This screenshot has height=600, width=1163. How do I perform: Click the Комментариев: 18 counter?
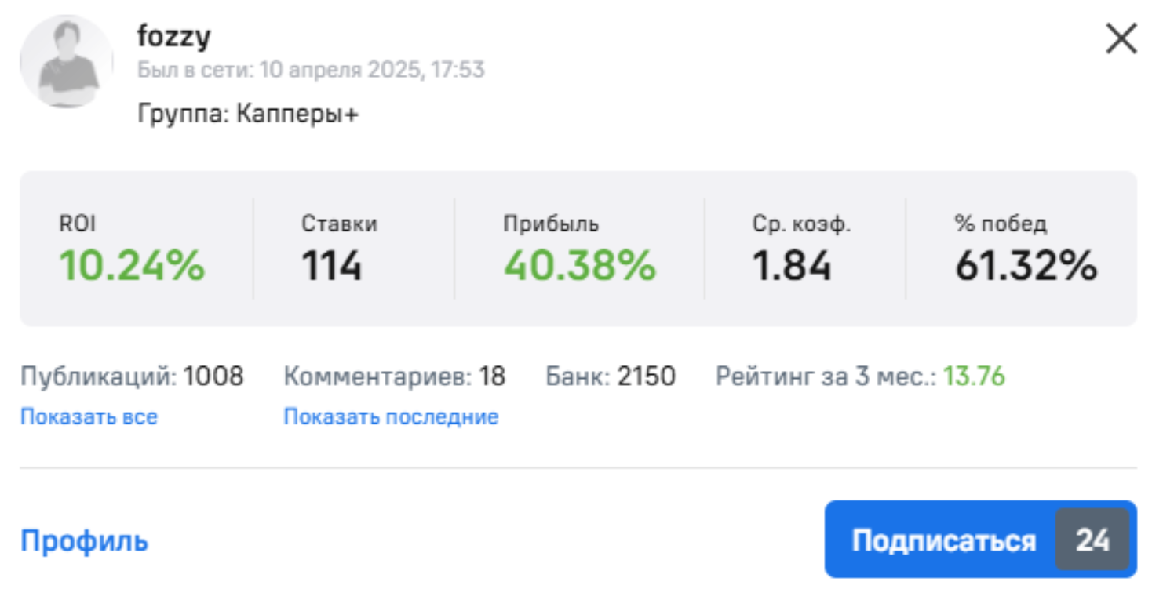pos(394,376)
